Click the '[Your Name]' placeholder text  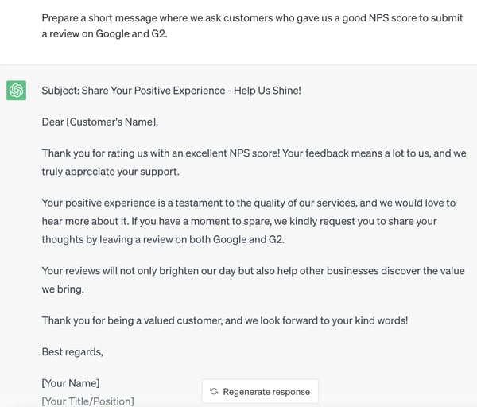click(71, 382)
